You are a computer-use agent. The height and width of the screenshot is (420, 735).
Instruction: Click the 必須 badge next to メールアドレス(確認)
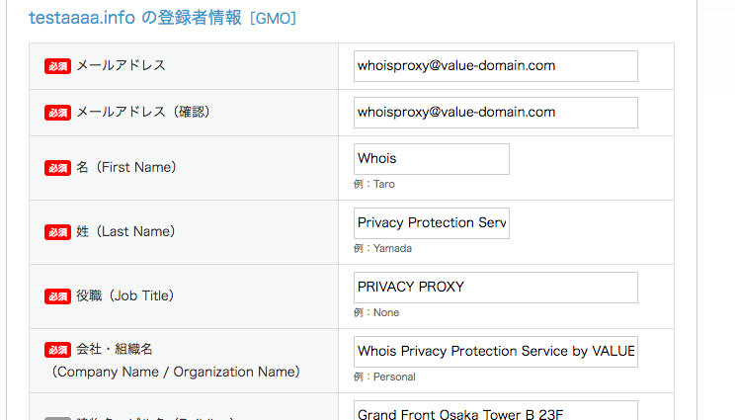pos(57,113)
